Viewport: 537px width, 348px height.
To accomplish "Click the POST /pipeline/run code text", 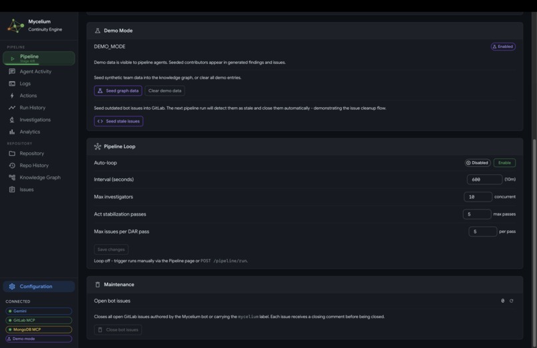I will click(223, 261).
